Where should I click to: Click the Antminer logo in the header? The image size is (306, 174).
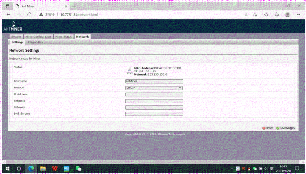13,26
